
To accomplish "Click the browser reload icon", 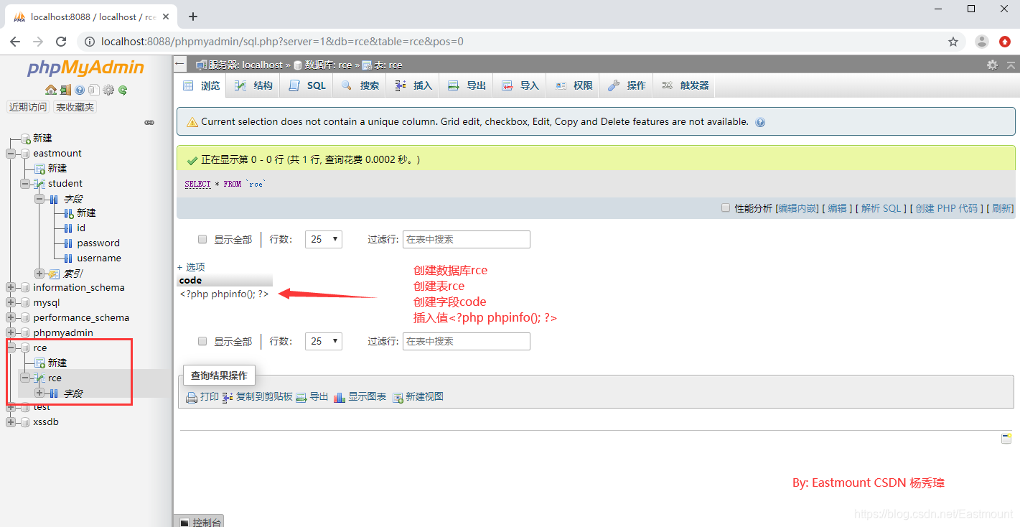I will 61,42.
